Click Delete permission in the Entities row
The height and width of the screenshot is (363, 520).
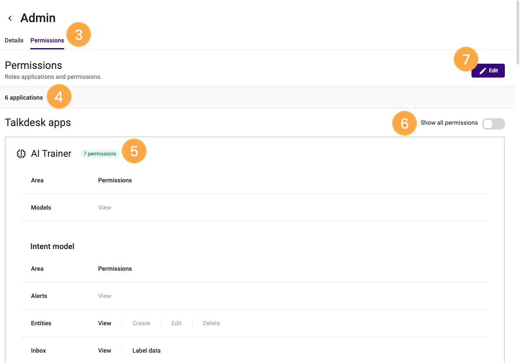pos(211,323)
